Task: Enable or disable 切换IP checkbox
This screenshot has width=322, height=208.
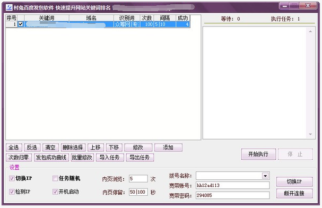Action: [x=12, y=178]
